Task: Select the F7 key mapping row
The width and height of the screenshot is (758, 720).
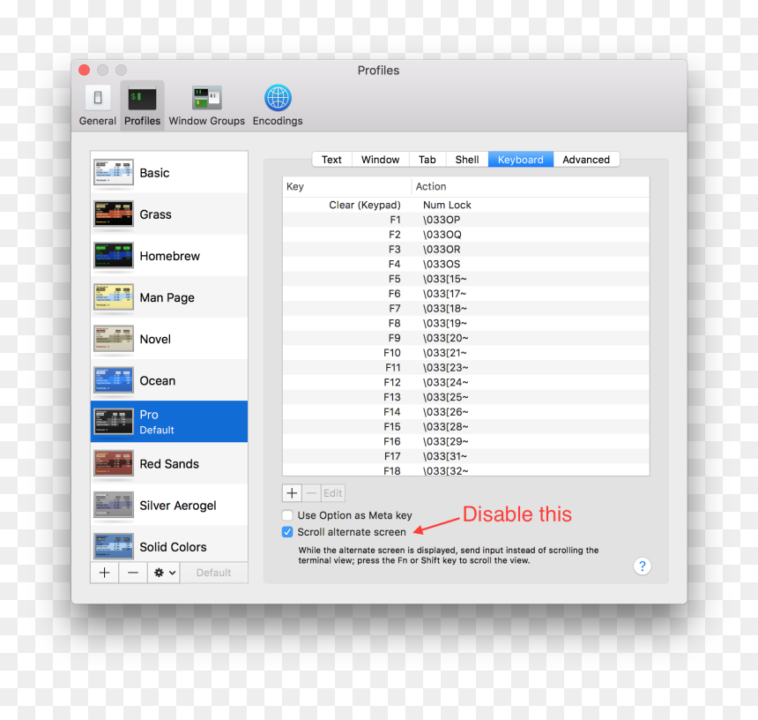Action: coord(466,308)
